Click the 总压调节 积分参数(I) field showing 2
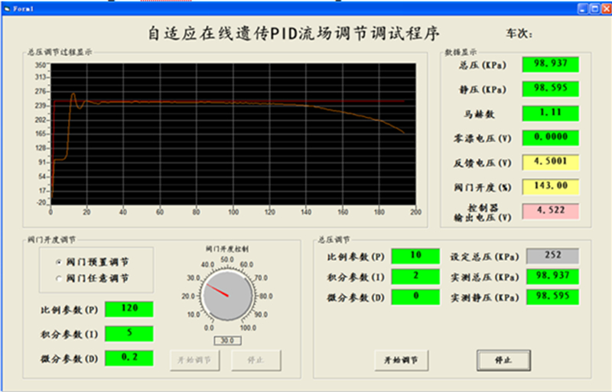612x392 pixels. [414, 276]
